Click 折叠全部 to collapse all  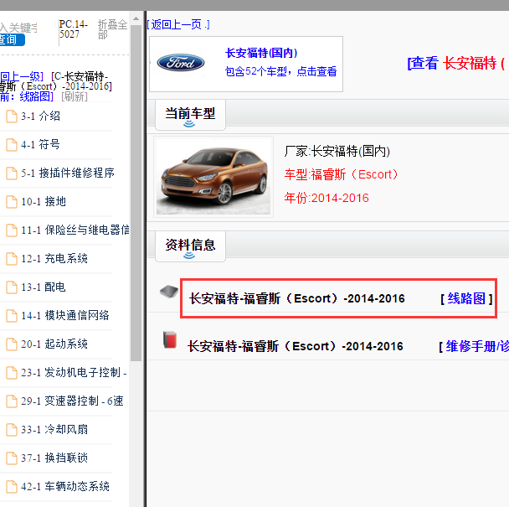pyautogui.click(x=112, y=29)
